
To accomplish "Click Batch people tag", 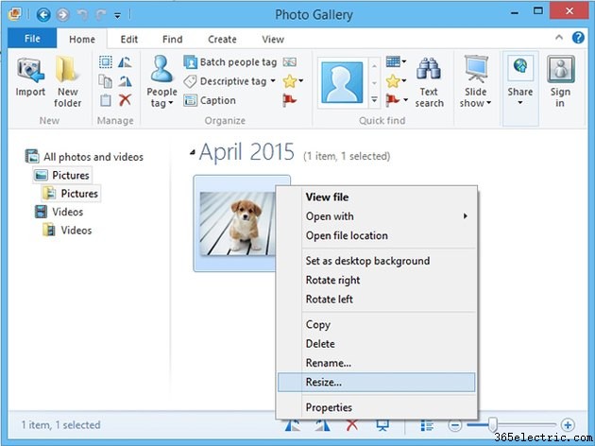I will 229,62.
